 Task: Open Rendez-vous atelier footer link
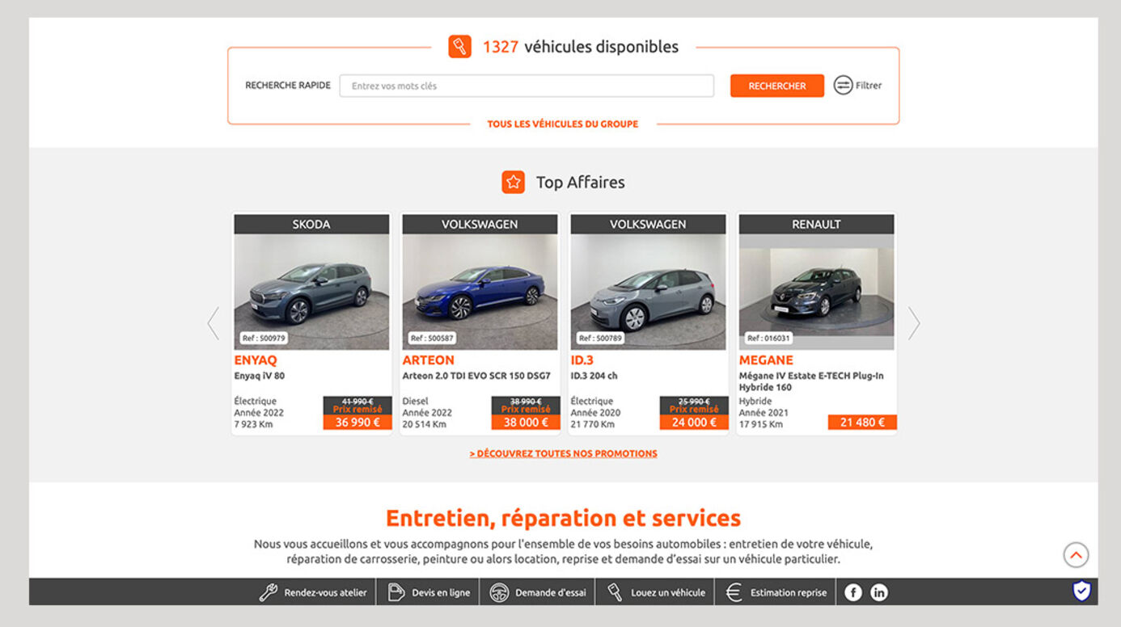[325, 593]
